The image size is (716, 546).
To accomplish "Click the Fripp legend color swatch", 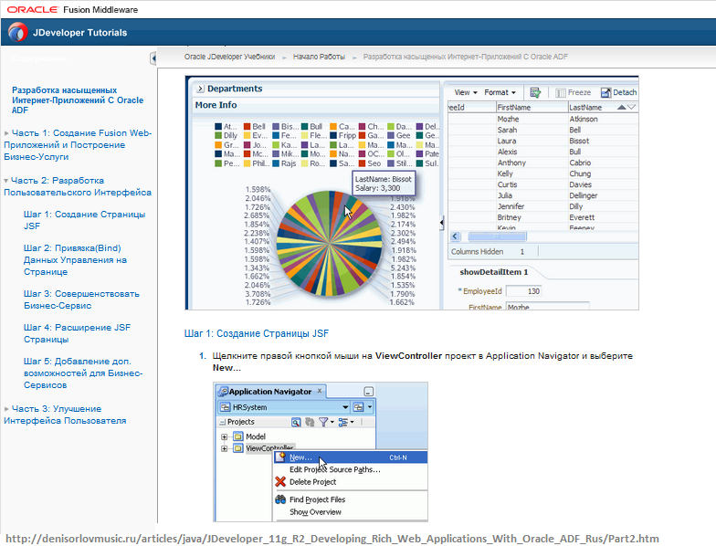I will click(333, 135).
